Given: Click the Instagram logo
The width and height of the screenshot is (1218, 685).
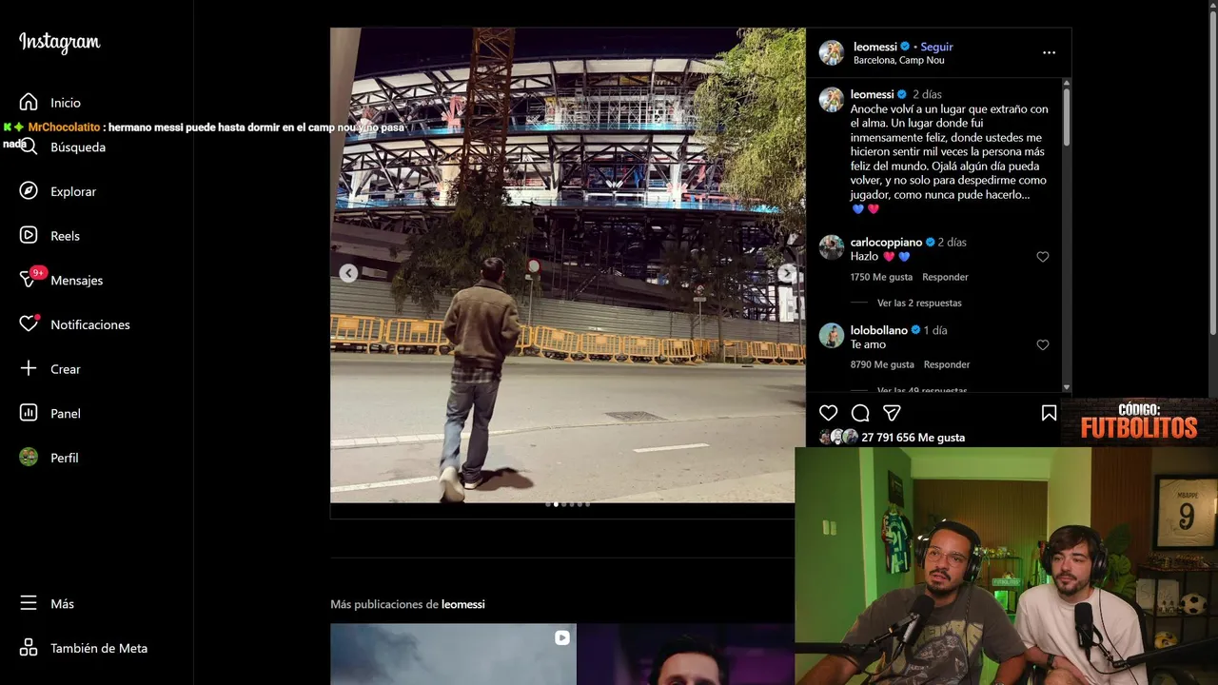Looking at the screenshot, I should click(59, 43).
